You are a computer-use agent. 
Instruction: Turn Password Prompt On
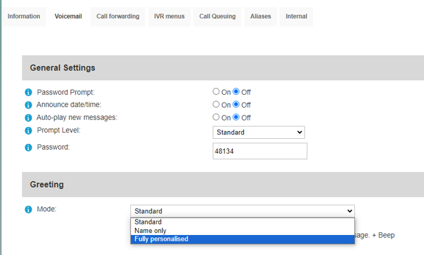pos(216,92)
